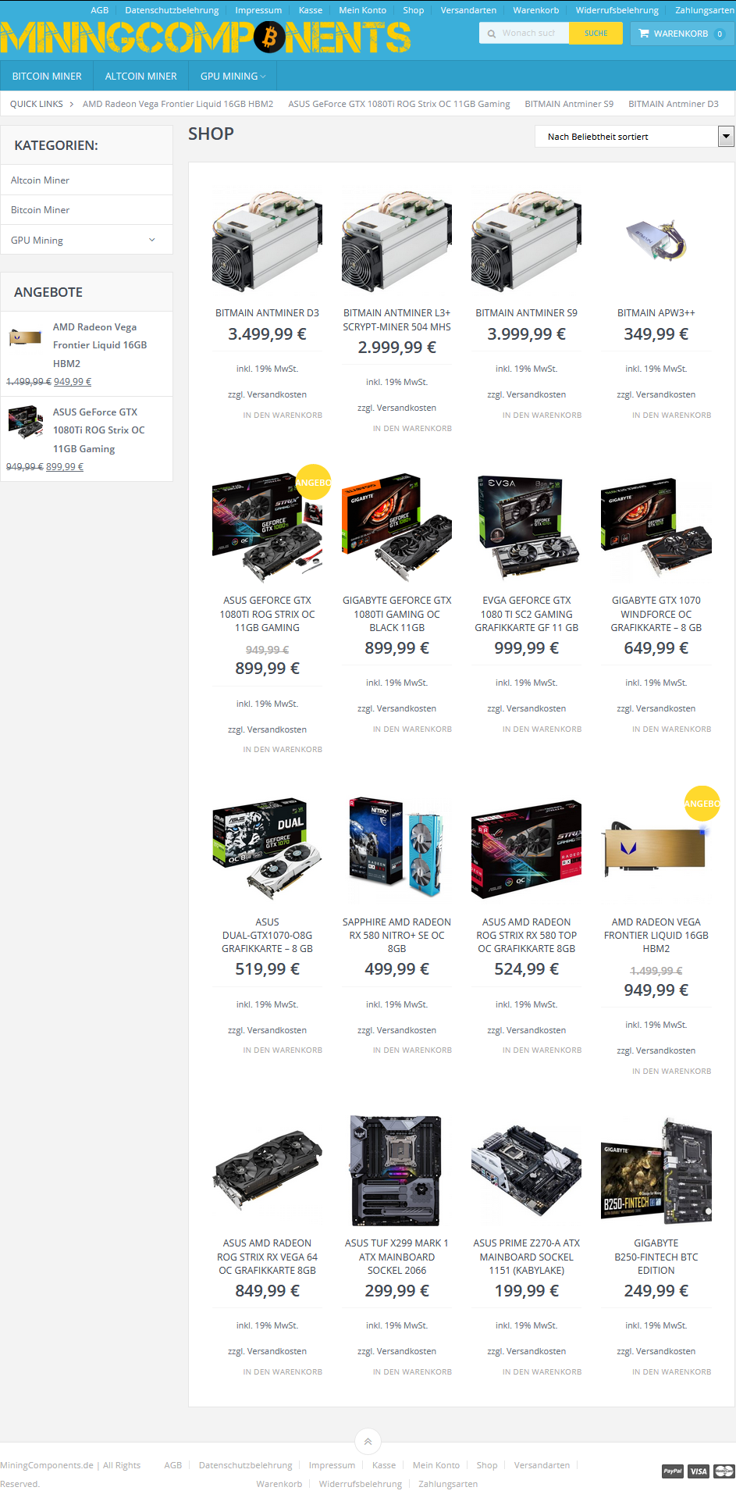Open the Altcoin Miner nav tab
The image size is (736, 1505).
point(141,77)
